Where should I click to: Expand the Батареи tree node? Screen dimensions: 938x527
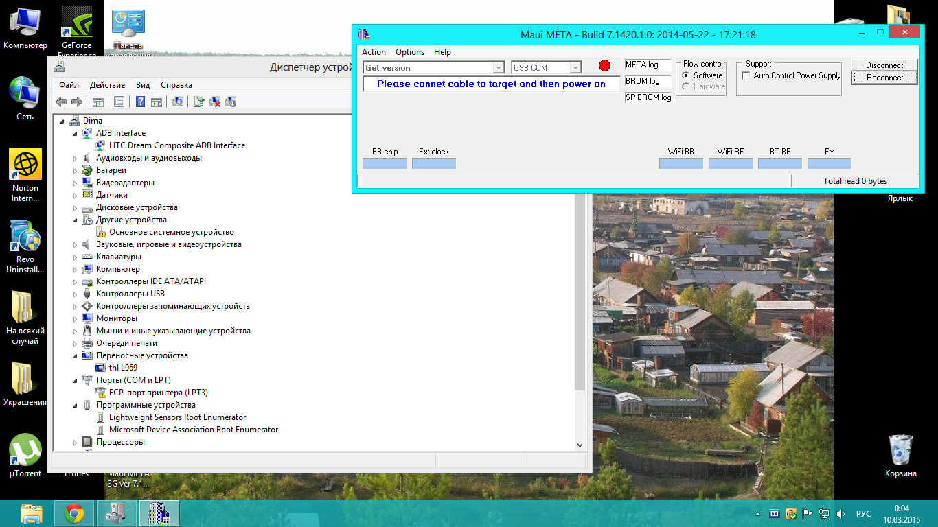[76, 170]
